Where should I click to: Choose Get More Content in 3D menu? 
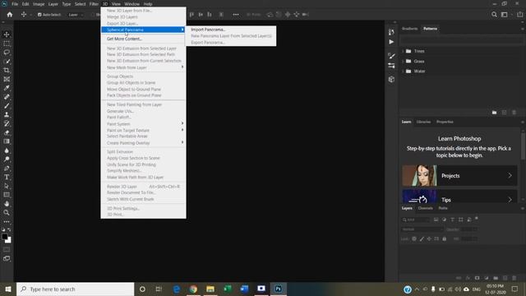click(124, 39)
